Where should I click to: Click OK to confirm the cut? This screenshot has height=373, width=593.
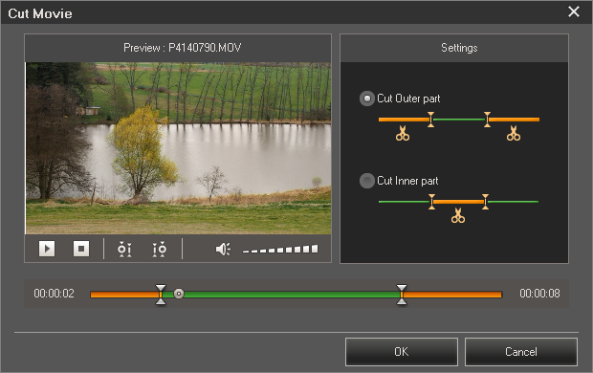coord(402,352)
